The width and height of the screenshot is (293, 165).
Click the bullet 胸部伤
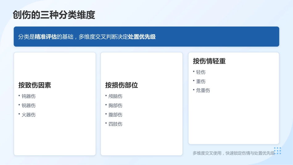(115, 105)
